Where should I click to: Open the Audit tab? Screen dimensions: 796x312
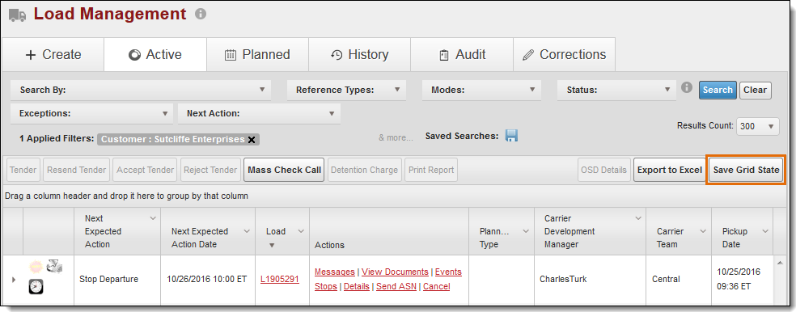click(462, 54)
